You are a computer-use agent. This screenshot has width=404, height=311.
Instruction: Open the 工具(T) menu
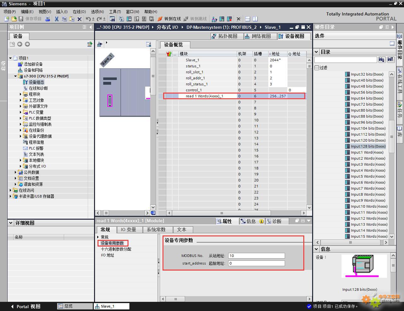coord(115,12)
